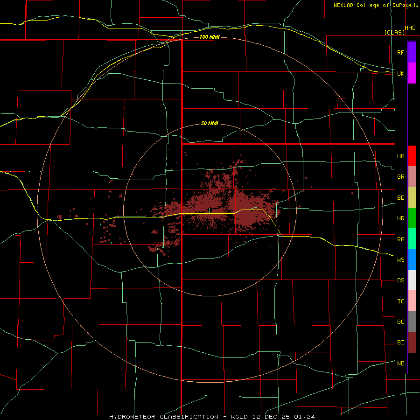The width and height of the screenshot is (420, 420).
Task: Click the HHC product label
Action: point(410,28)
